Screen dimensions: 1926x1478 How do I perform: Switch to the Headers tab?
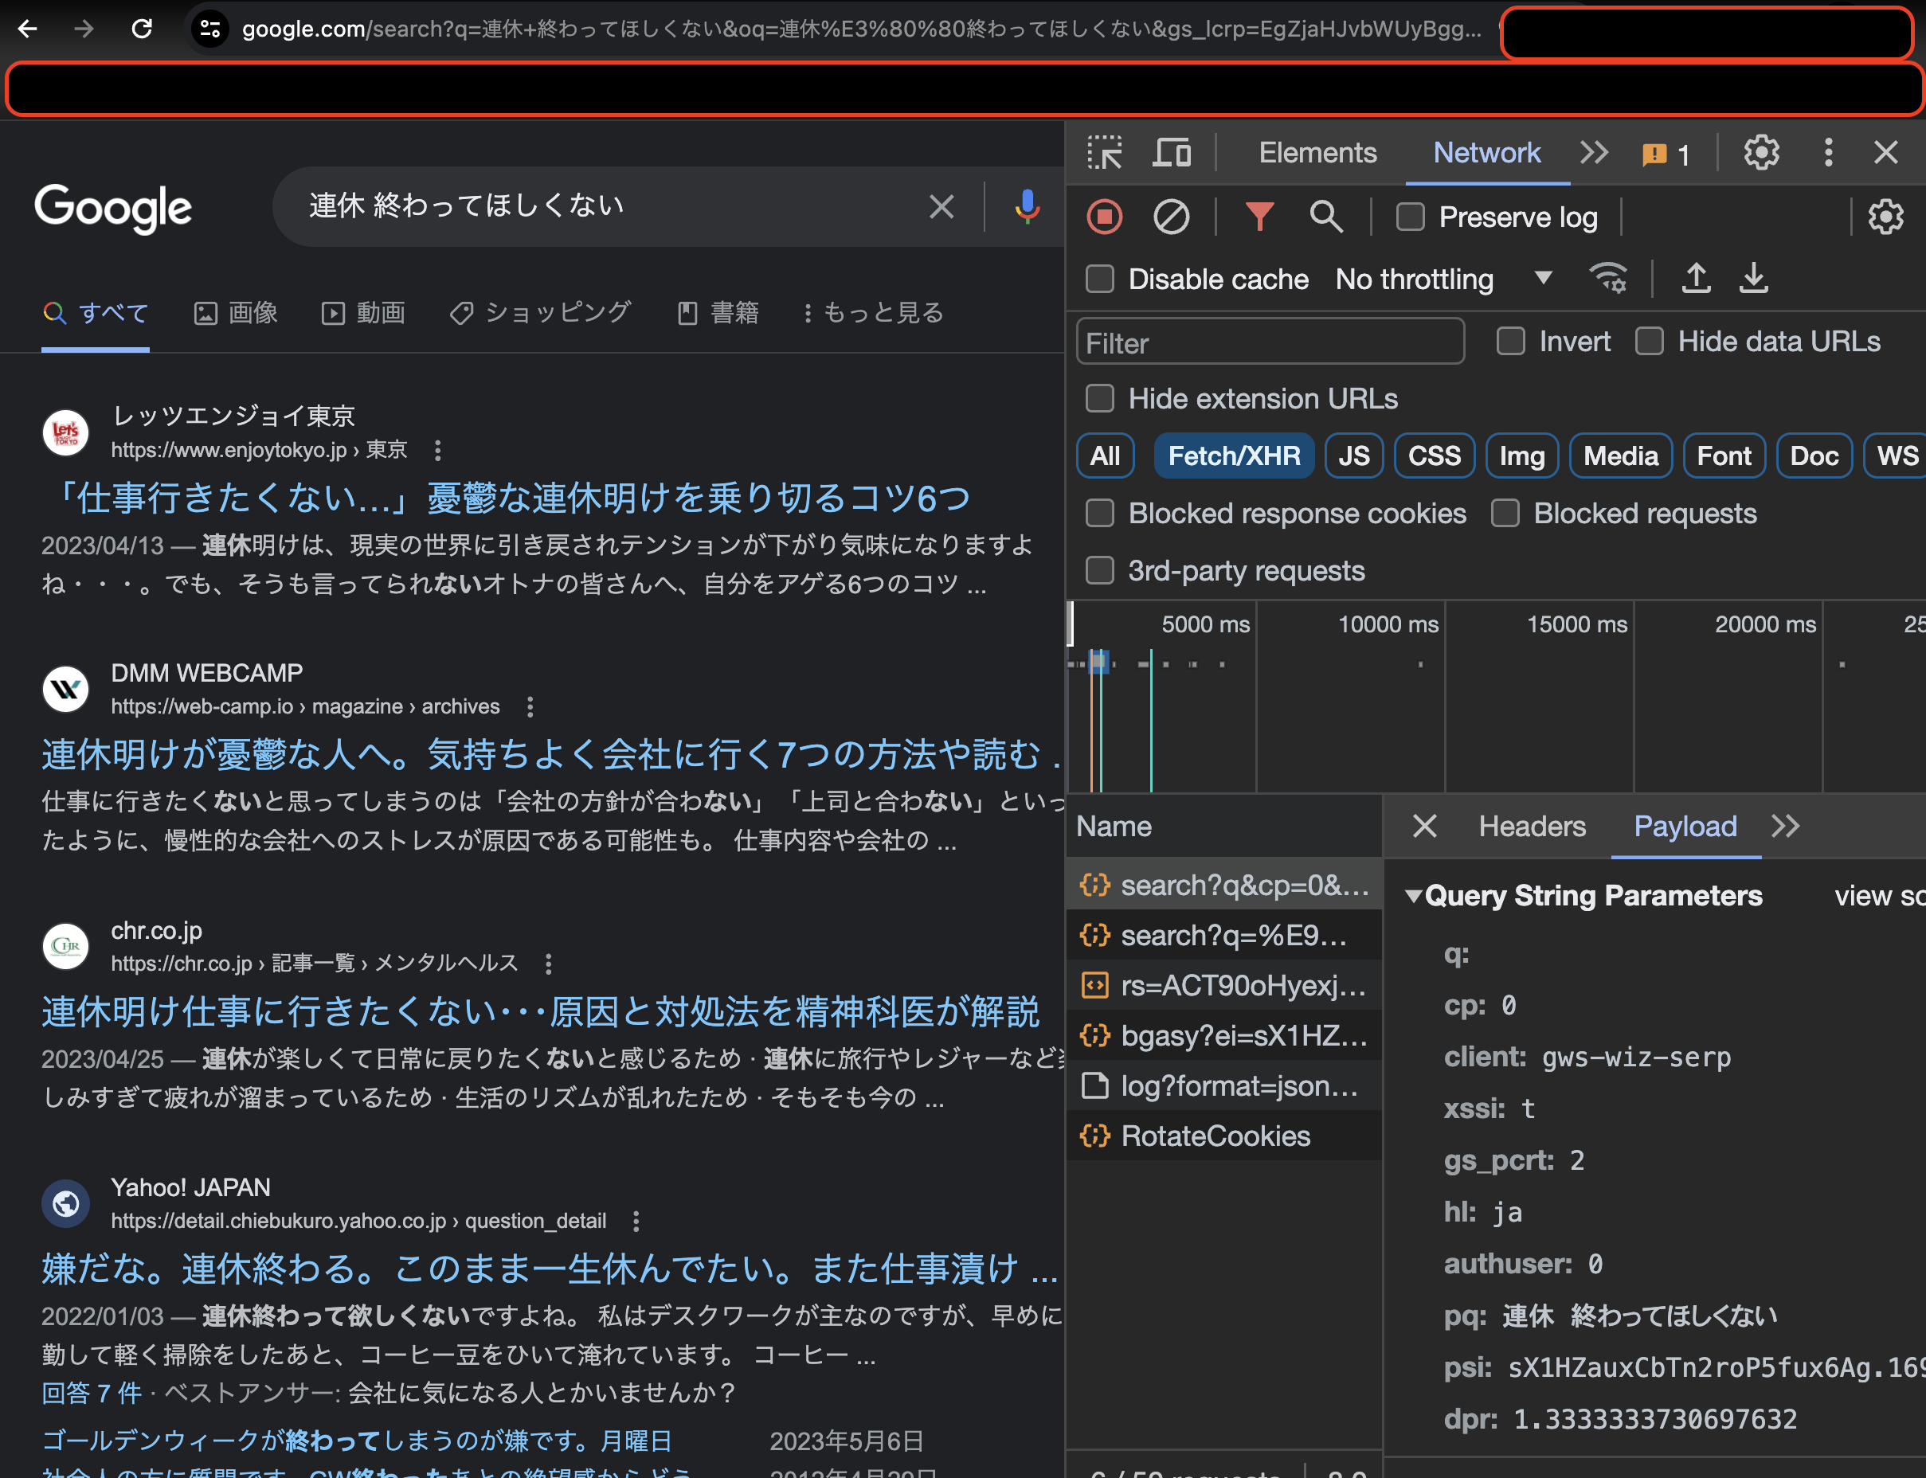pos(1532,825)
